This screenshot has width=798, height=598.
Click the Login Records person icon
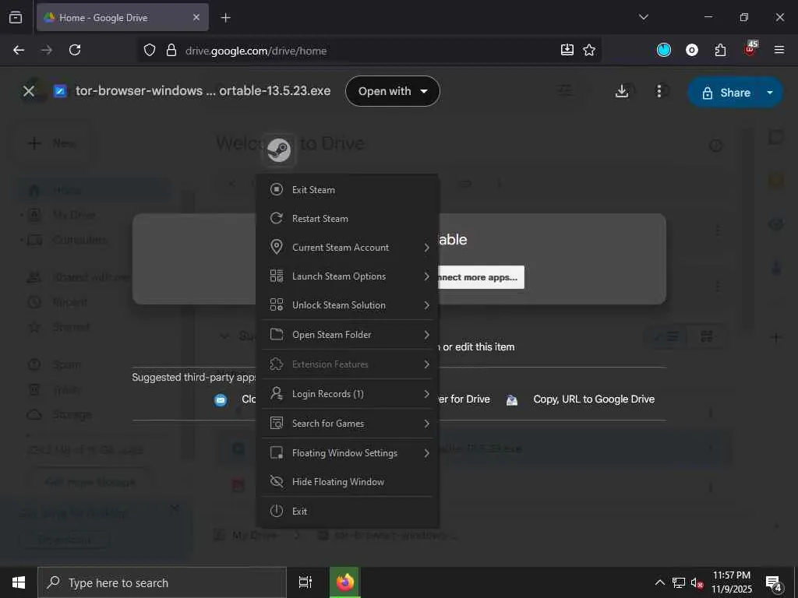point(277,393)
